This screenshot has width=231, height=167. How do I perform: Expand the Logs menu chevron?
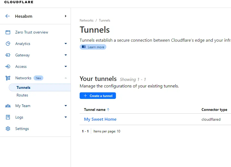pyautogui.click(x=66, y=117)
